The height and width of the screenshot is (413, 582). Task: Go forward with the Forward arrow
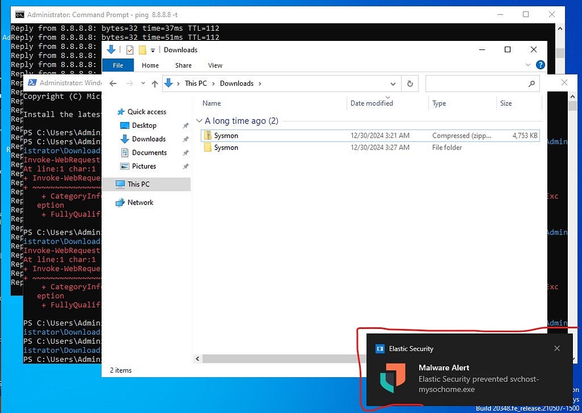tap(130, 84)
